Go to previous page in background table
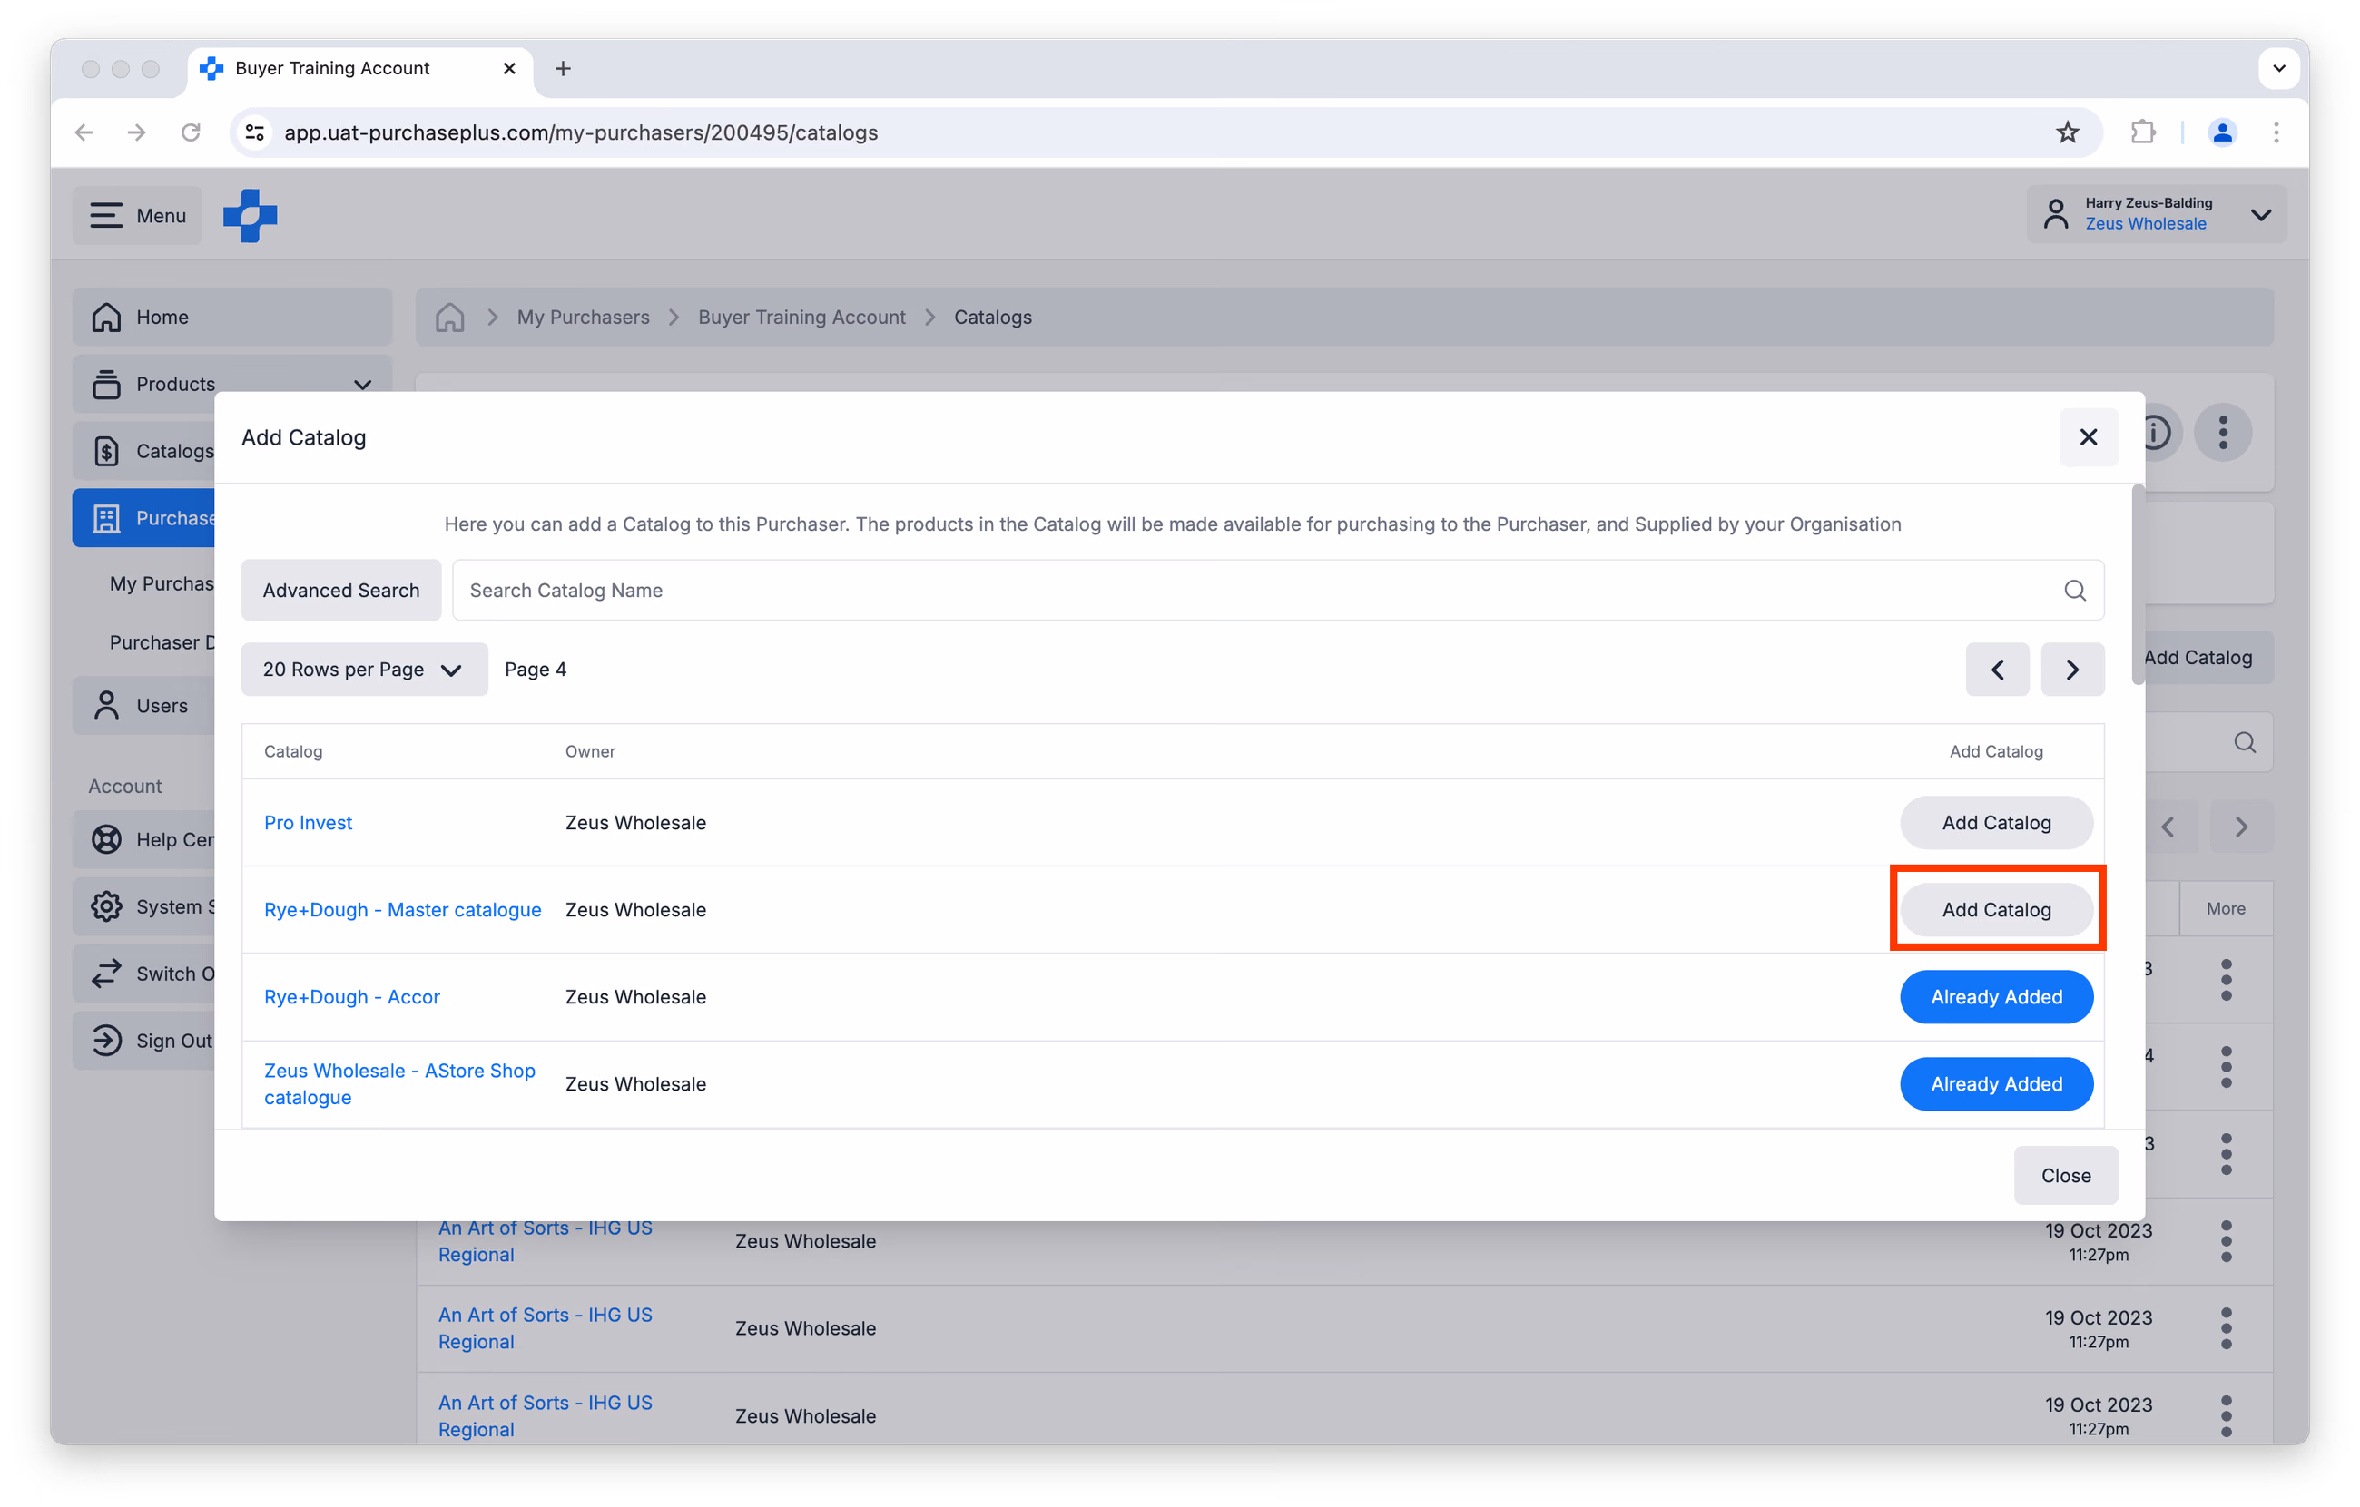 click(x=2168, y=827)
